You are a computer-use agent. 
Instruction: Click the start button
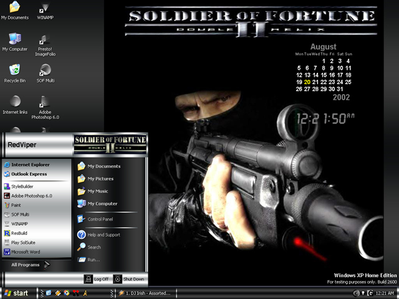[16, 293]
